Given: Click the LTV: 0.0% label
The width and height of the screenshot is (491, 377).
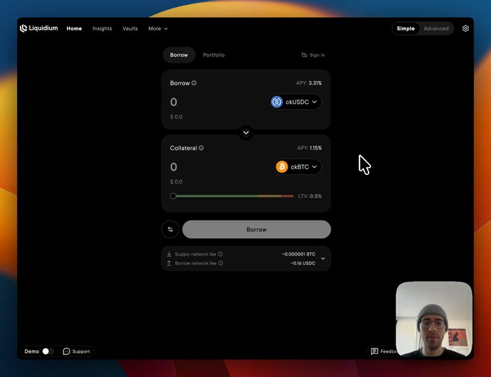Looking at the screenshot, I should tap(309, 196).
